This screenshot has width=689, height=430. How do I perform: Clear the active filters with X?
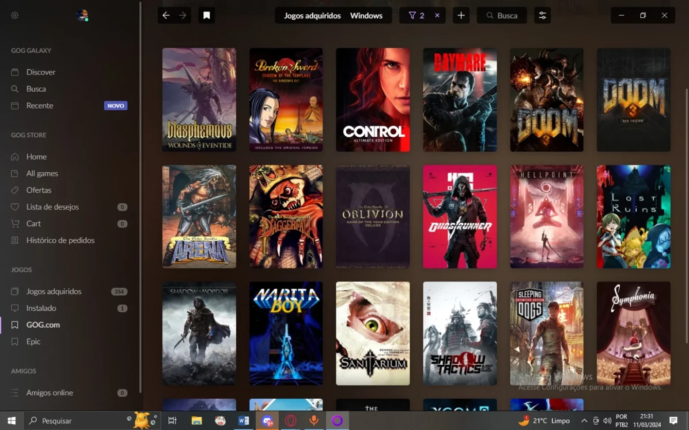coord(437,15)
